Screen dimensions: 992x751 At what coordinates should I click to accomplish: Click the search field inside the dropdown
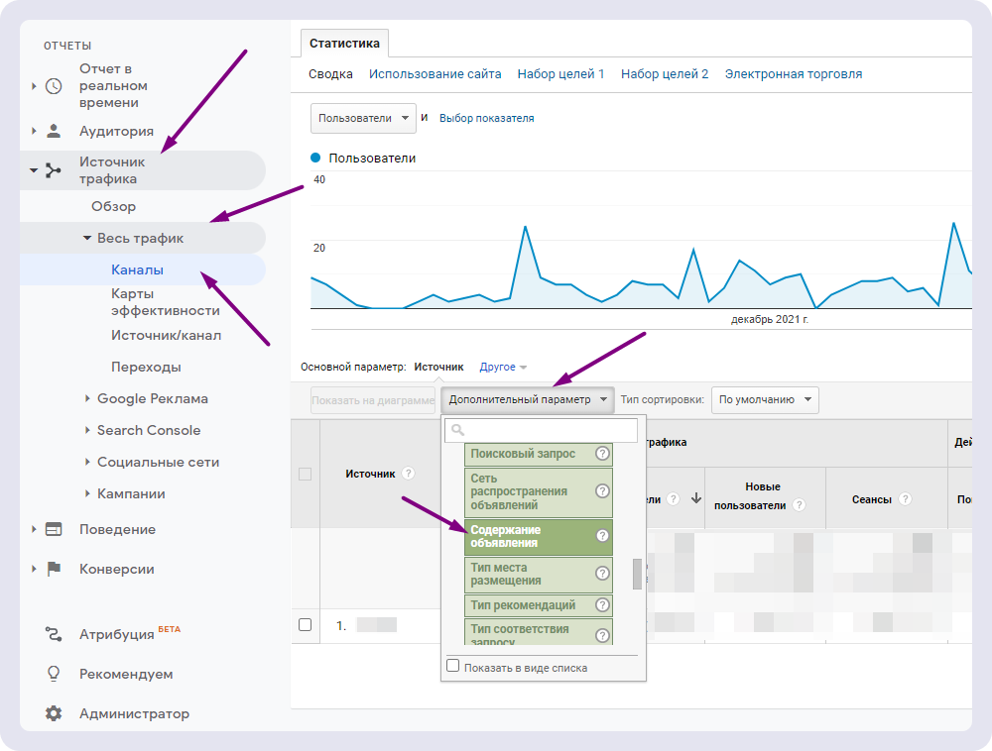tap(539, 430)
